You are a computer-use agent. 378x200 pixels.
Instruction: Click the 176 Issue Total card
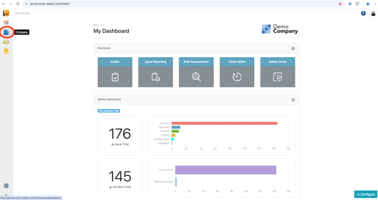[120, 135]
